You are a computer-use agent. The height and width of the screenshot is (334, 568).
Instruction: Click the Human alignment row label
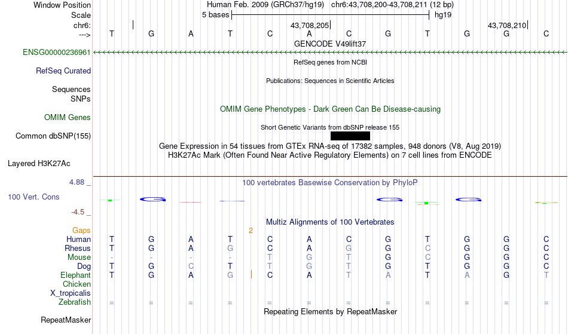click(78, 240)
